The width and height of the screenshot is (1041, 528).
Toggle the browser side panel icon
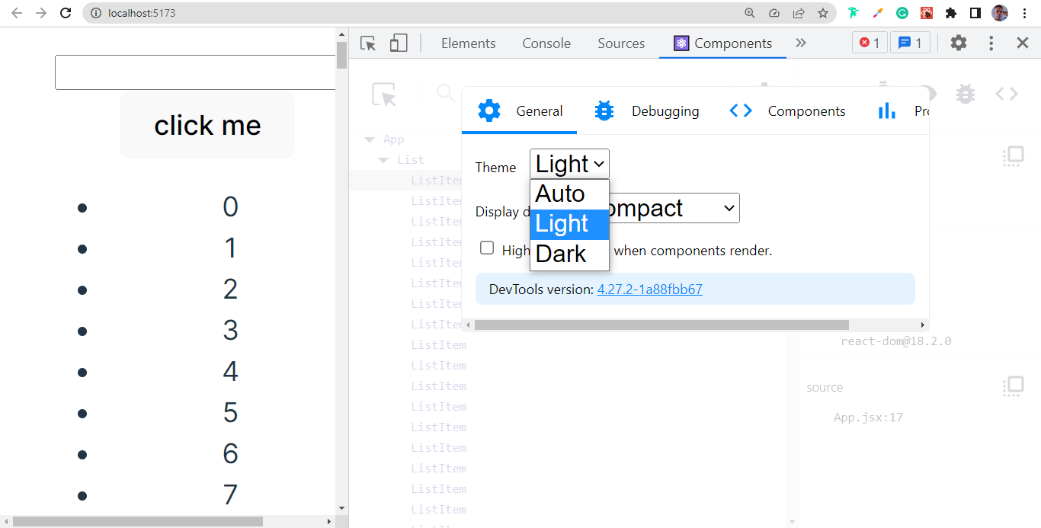975,13
